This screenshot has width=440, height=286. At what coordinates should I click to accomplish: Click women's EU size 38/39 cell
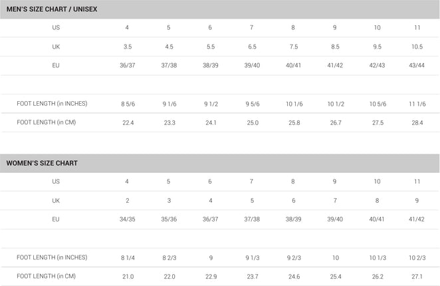point(294,219)
